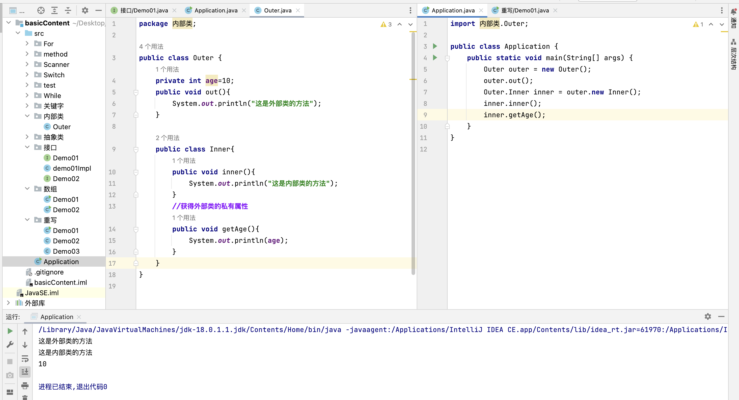Image resolution: width=739 pixels, height=400 pixels.
Task: Click the collapse all icon in project toolbar
Action: point(68,11)
